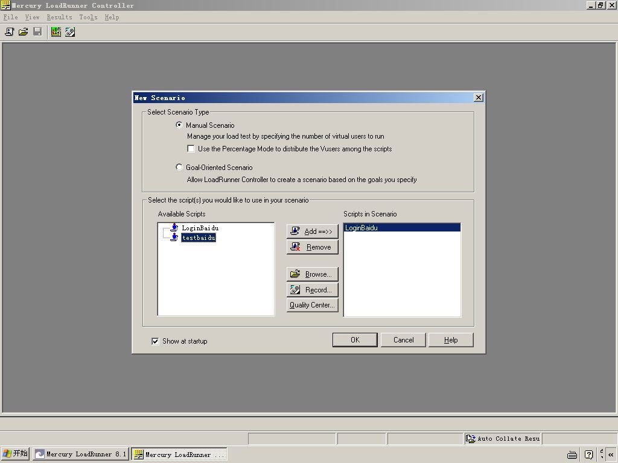This screenshot has width=618, height=463.
Task: Click the Quality Center... button
Action: [x=313, y=304]
